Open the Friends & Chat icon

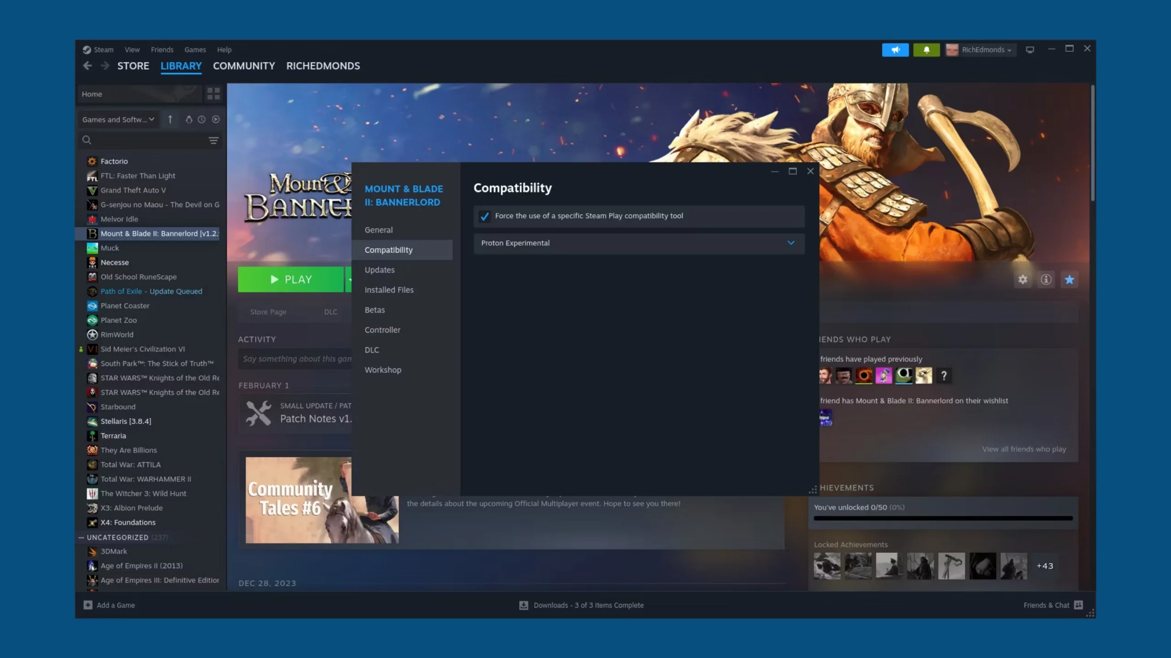click(x=1078, y=605)
